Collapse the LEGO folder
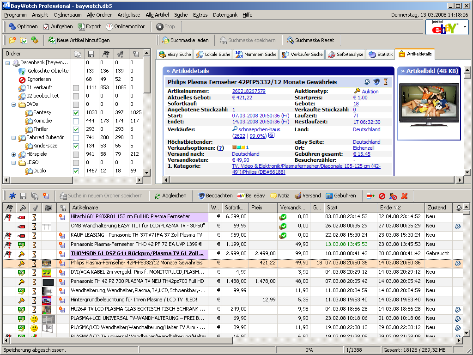Viewport: 473px width, 355px height. tap(13, 163)
